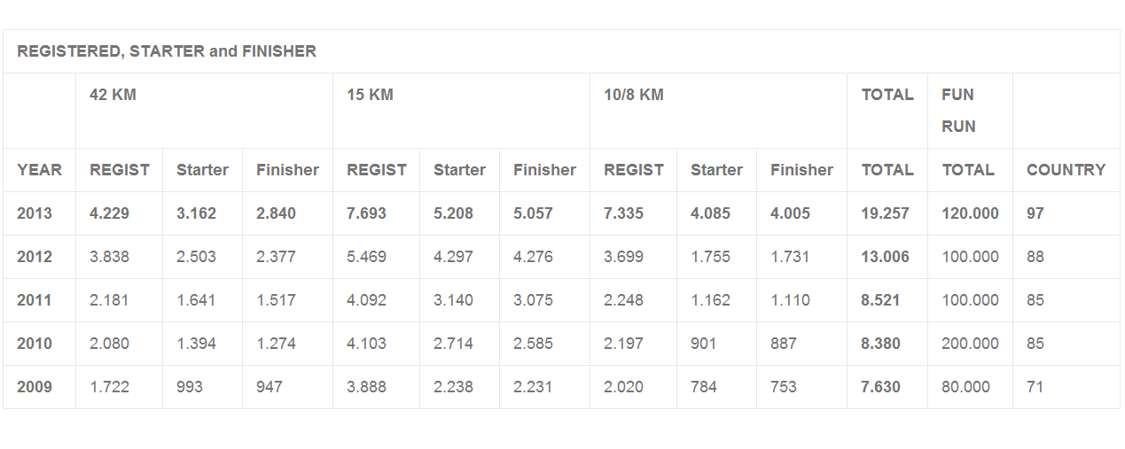Click the 200.000 fun run cell
This screenshot has height=449, width=1125.
(x=970, y=344)
